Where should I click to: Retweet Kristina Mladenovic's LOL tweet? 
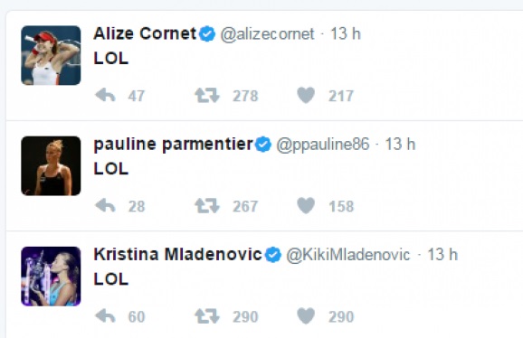click(x=207, y=316)
